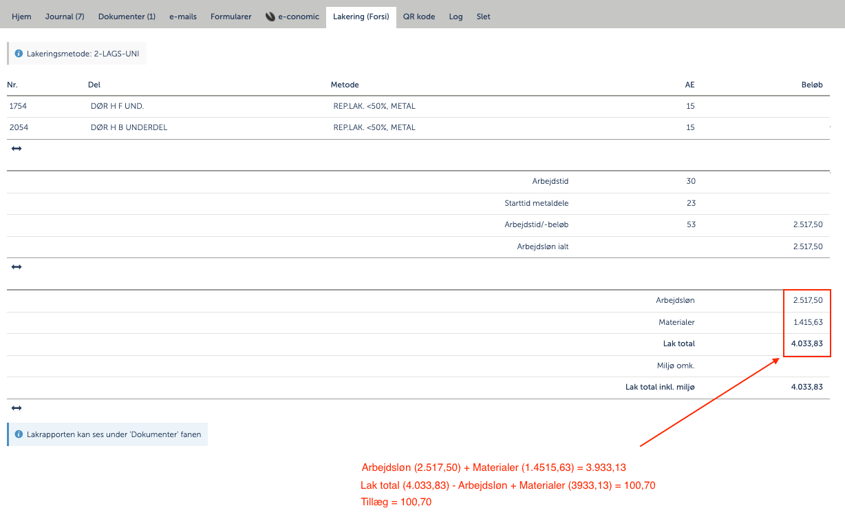Go to the e-mails tab
The width and height of the screenshot is (845, 528).
(183, 17)
